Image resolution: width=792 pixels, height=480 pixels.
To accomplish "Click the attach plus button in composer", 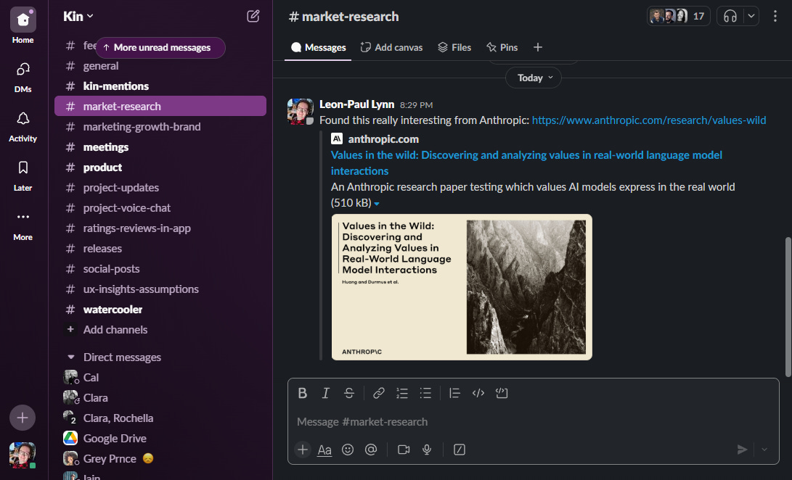I will tap(303, 450).
